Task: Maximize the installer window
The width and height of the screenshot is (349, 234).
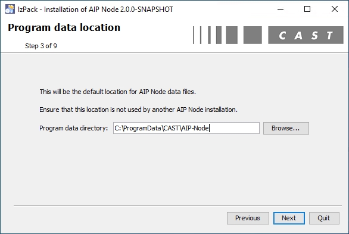Action: [x=307, y=9]
